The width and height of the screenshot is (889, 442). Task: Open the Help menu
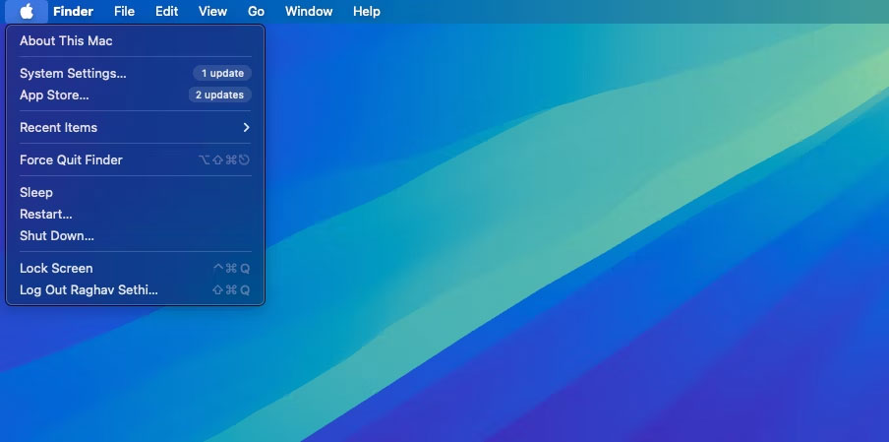[x=366, y=12]
